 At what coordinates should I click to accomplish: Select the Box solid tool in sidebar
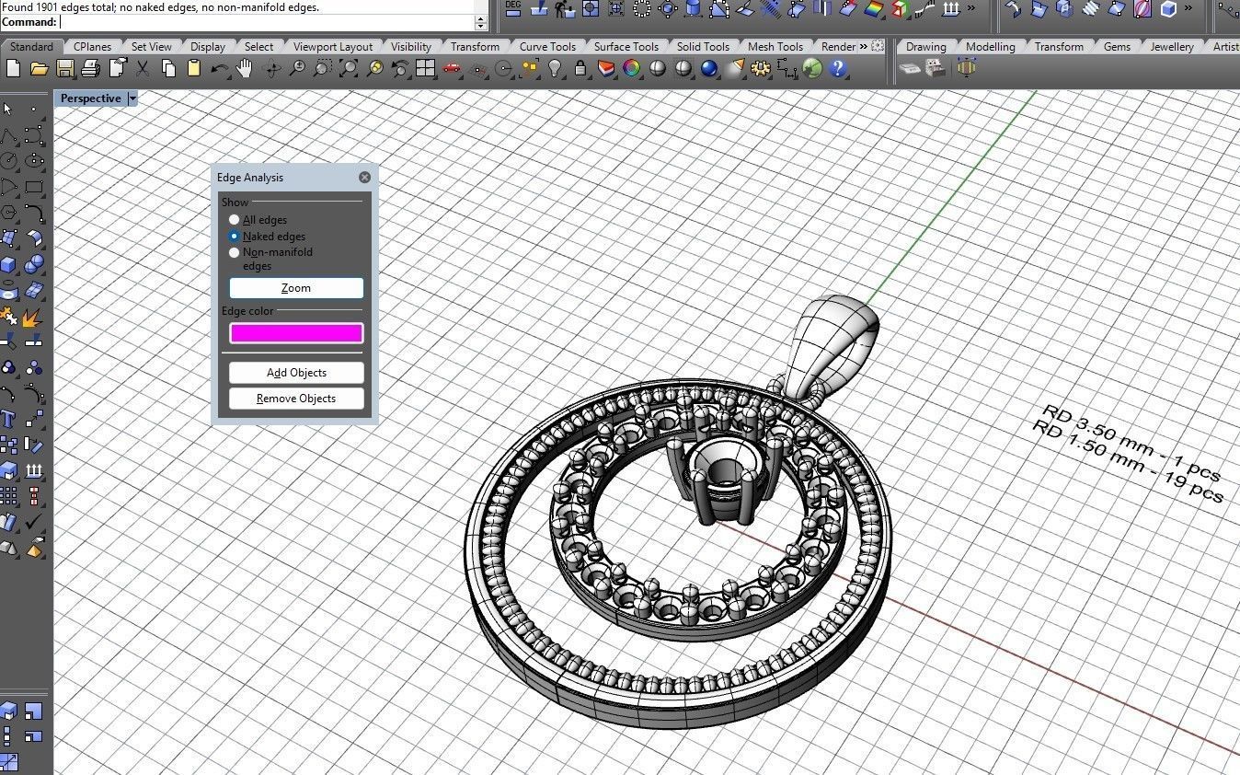coord(8,265)
